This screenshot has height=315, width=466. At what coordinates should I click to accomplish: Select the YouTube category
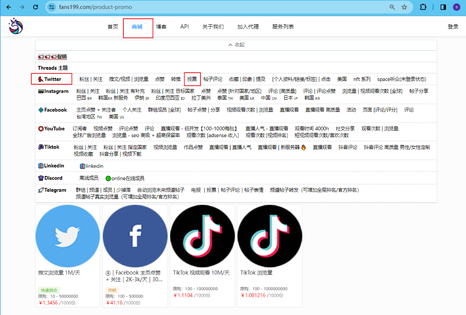coord(51,129)
